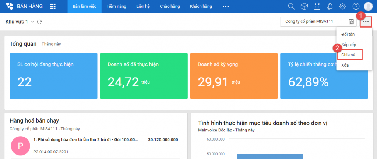Click the 50.000.000 axis label
Image resolution: width=377 pixels, height=159 pixels.
click(x=216, y=154)
